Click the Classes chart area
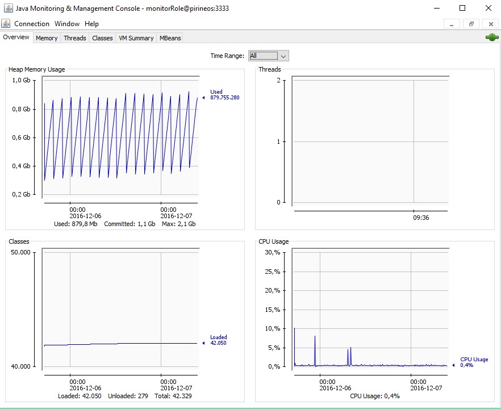The width and height of the screenshot is (501, 409). (x=121, y=309)
